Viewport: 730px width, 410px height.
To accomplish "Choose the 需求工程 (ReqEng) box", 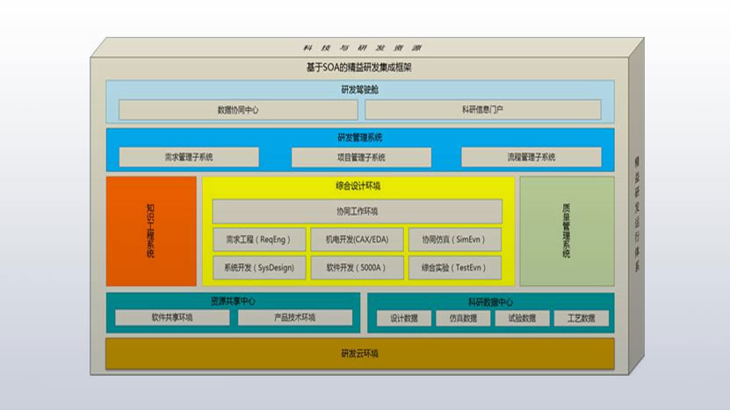I will click(259, 240).
